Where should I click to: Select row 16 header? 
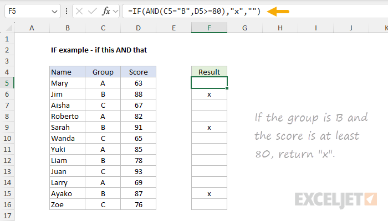tap(7, 205)
